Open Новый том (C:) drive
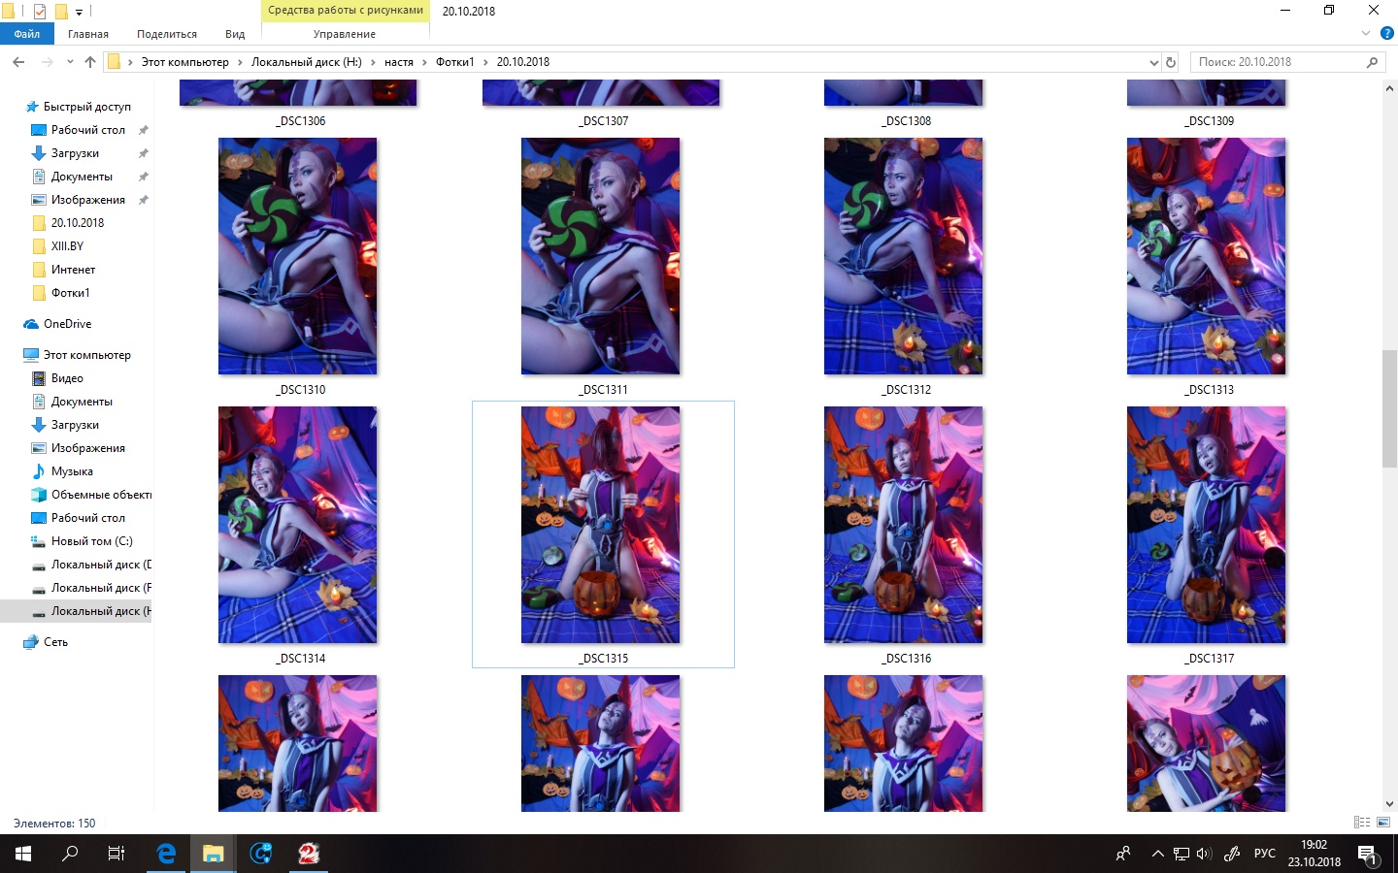 (x=92, y=541)
